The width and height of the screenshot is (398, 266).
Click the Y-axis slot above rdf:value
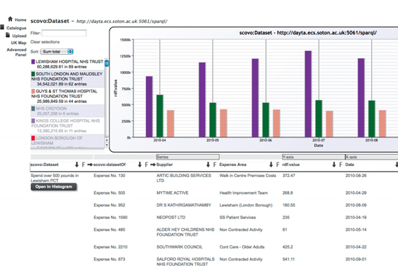coord(313,157)
